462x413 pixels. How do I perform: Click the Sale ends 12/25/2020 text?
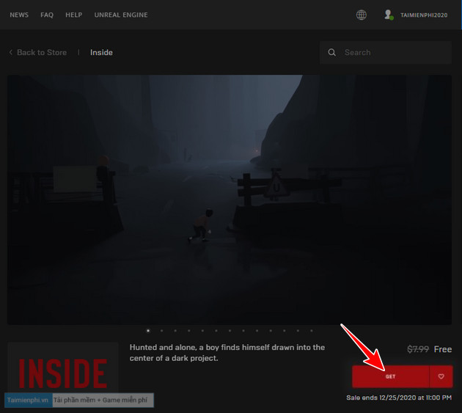[x=399, y=398]
